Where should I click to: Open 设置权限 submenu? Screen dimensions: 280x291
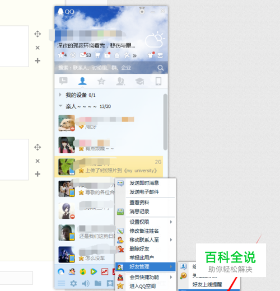[146, 222]
